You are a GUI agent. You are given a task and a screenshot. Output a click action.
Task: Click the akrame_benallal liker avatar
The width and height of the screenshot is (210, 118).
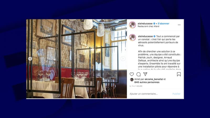click(x=132, y=80)
